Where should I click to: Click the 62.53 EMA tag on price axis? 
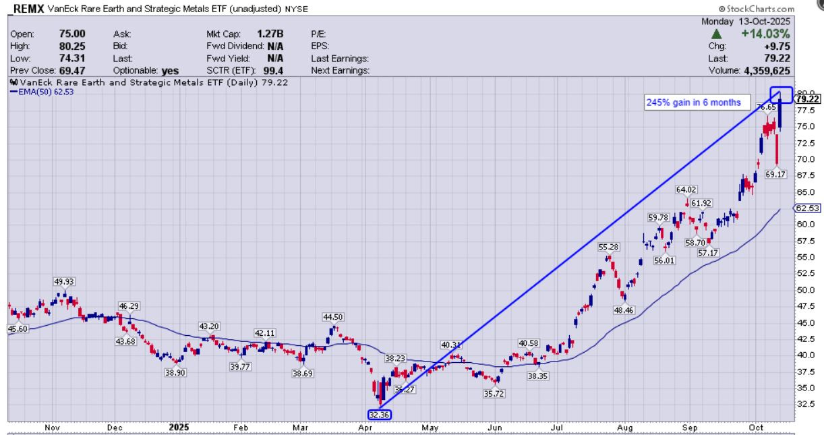click(808, 208)
